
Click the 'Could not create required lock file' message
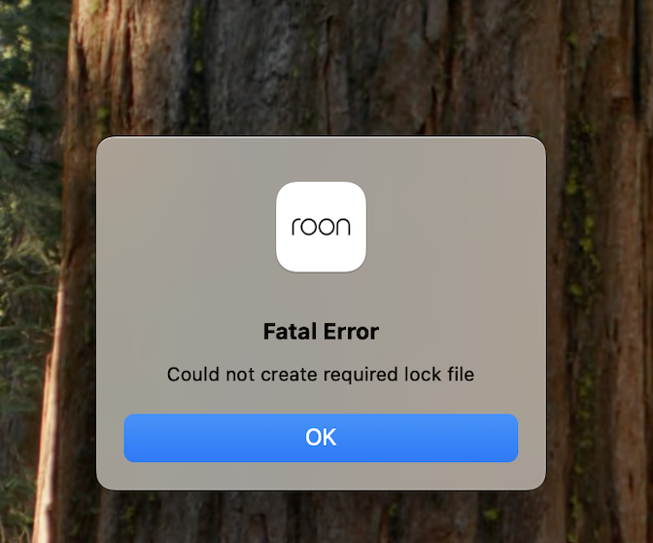pyautogui.click(x=321, y=375)
